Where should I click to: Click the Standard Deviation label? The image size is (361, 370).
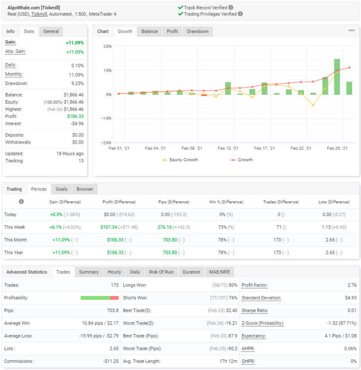pyautogui.click(x=261, y=298)
